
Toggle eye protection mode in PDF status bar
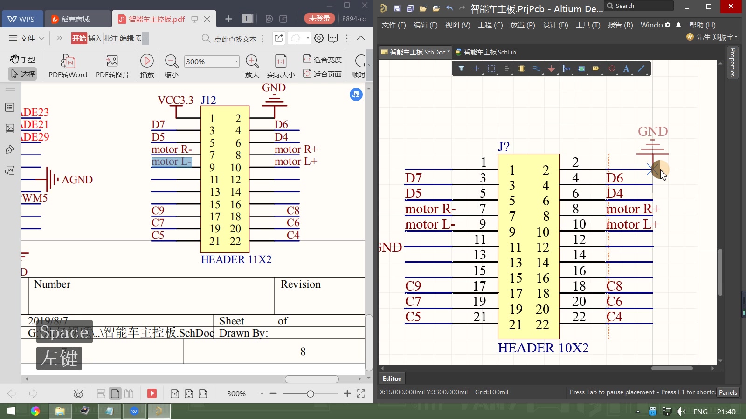[78, 394]
